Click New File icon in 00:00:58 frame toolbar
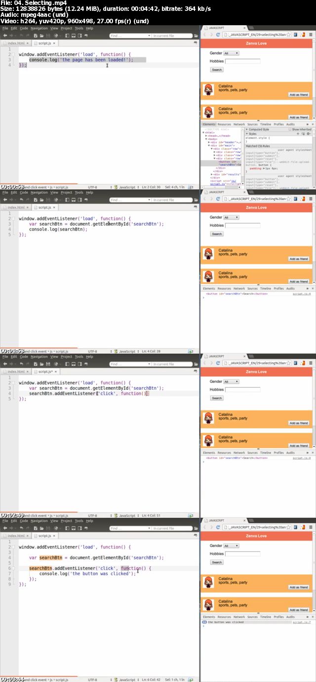 (35, 36)
